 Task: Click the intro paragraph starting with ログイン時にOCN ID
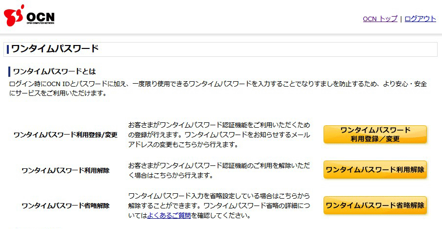(218, 89)
